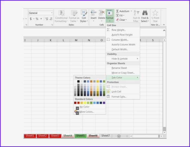Expand Hide & Unhide submenu
Screen dimensions: 190x147
(x=123, y=59)
